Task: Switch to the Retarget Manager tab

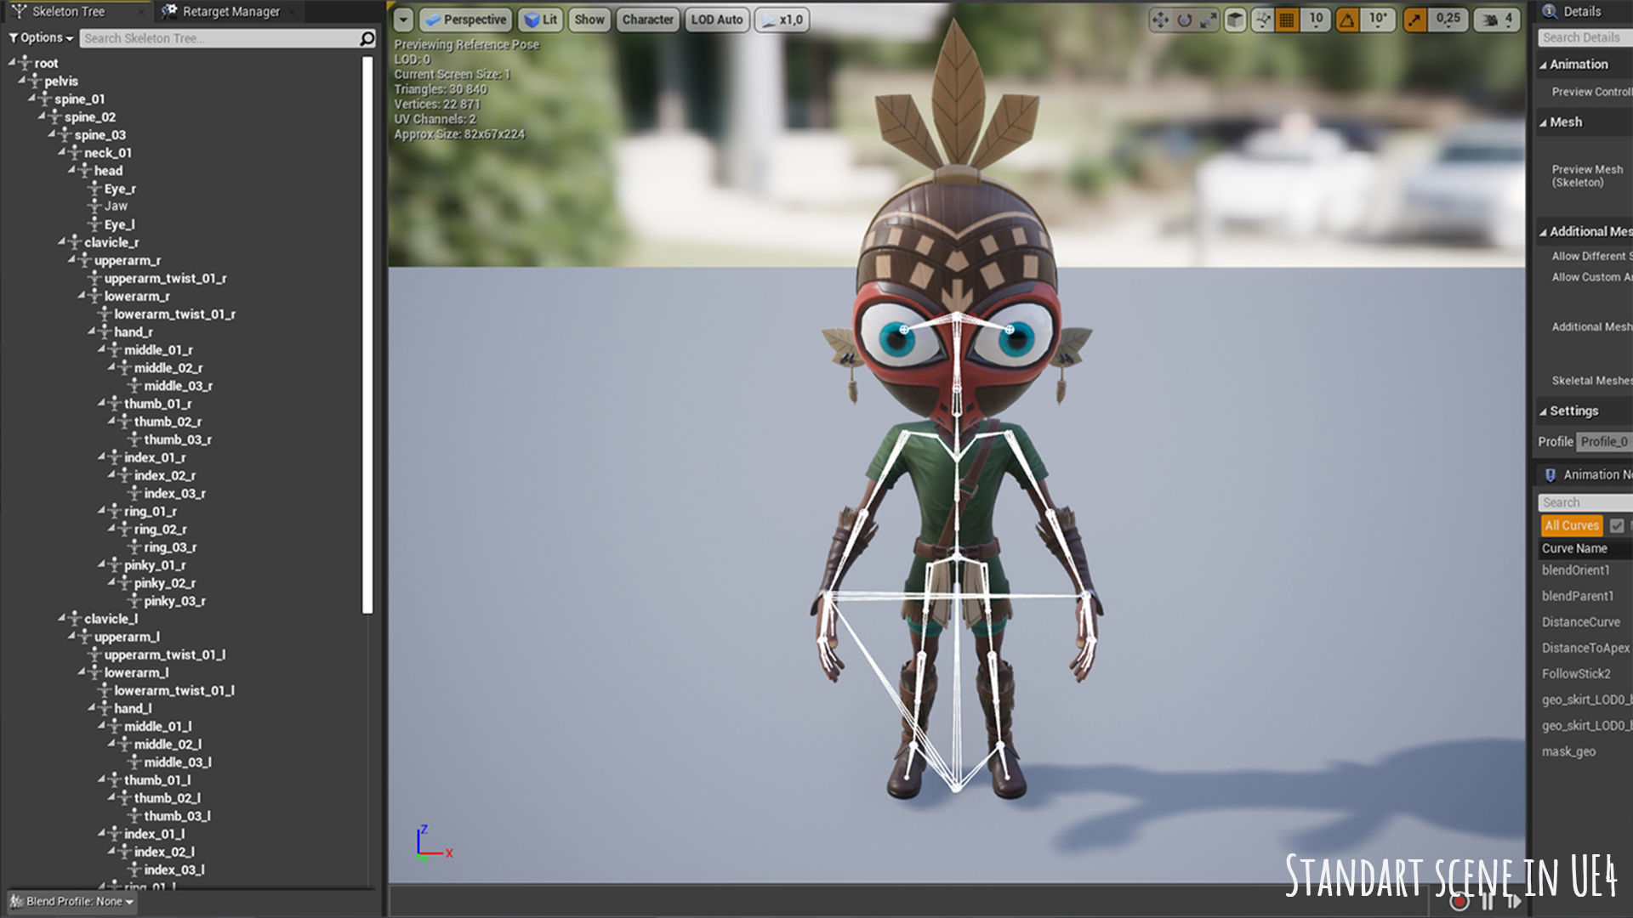Action: coord(230,11)
